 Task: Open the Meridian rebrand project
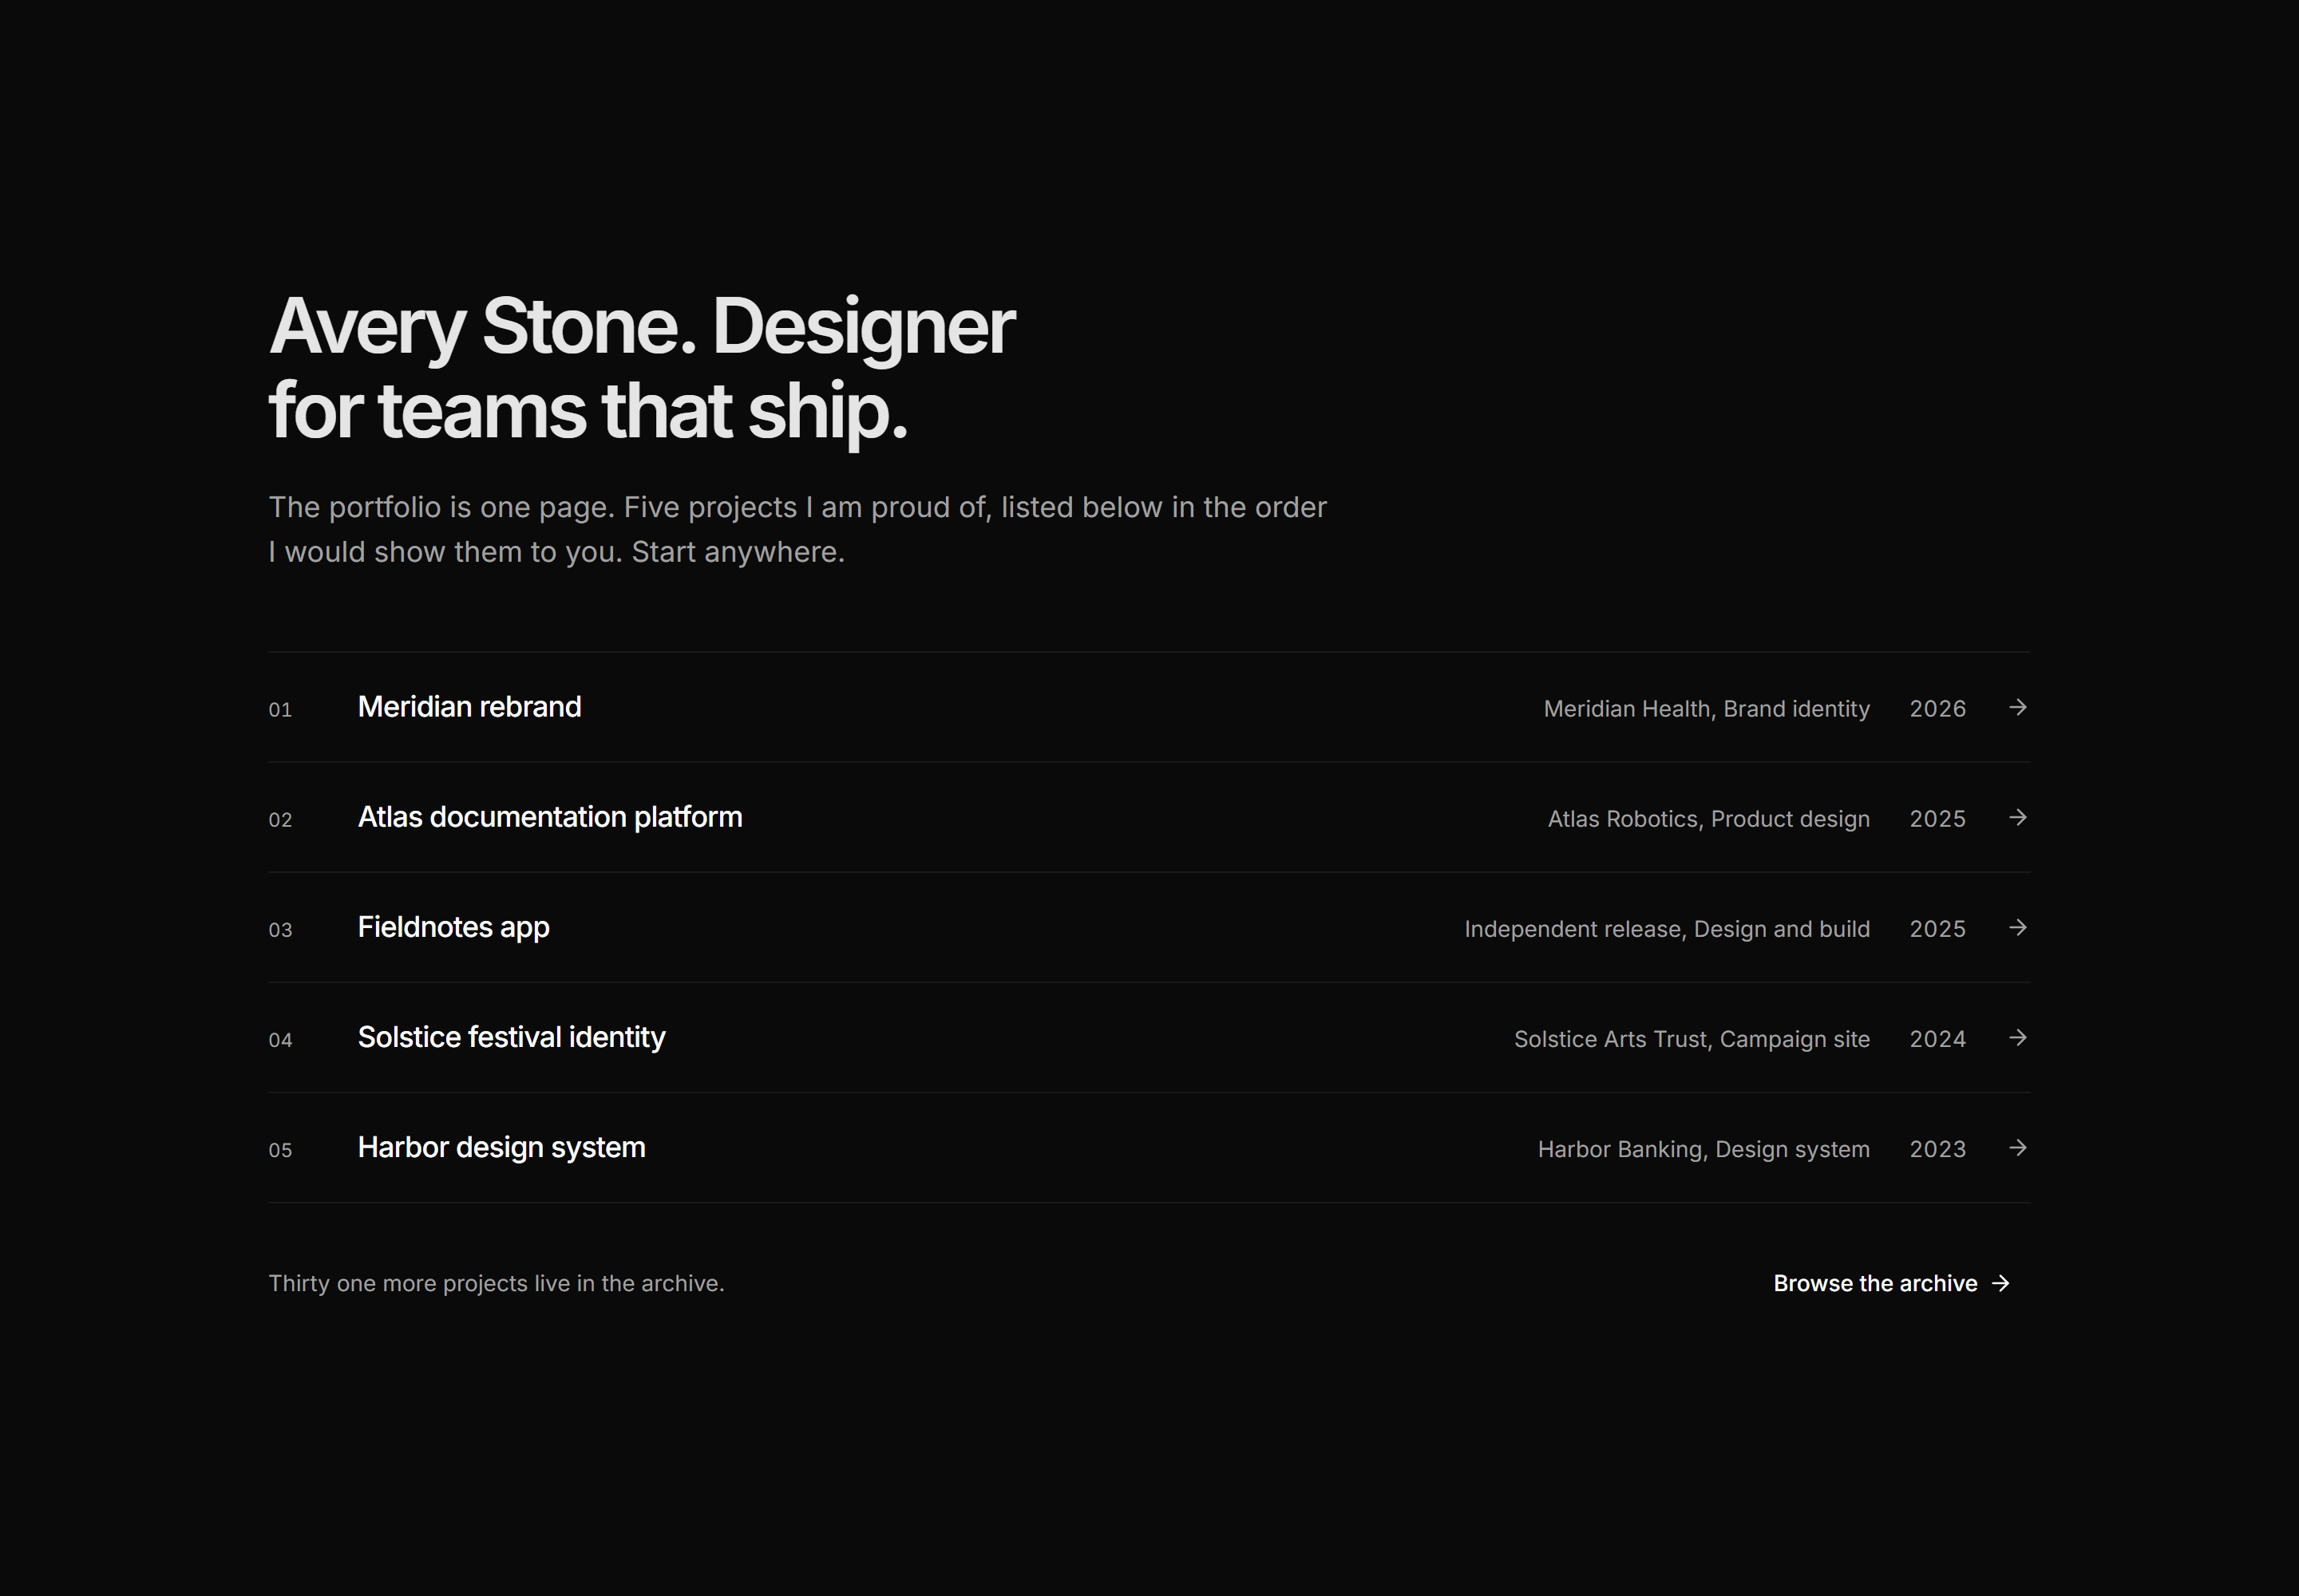point(1149,707)
